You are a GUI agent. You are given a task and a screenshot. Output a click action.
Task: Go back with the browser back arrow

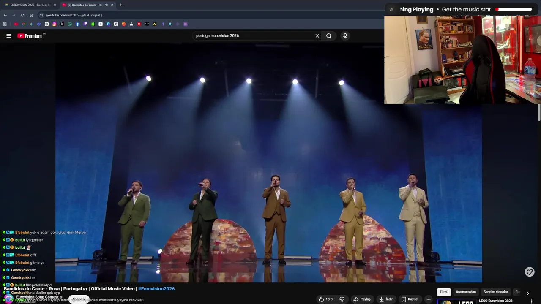[x=5, y=15]
